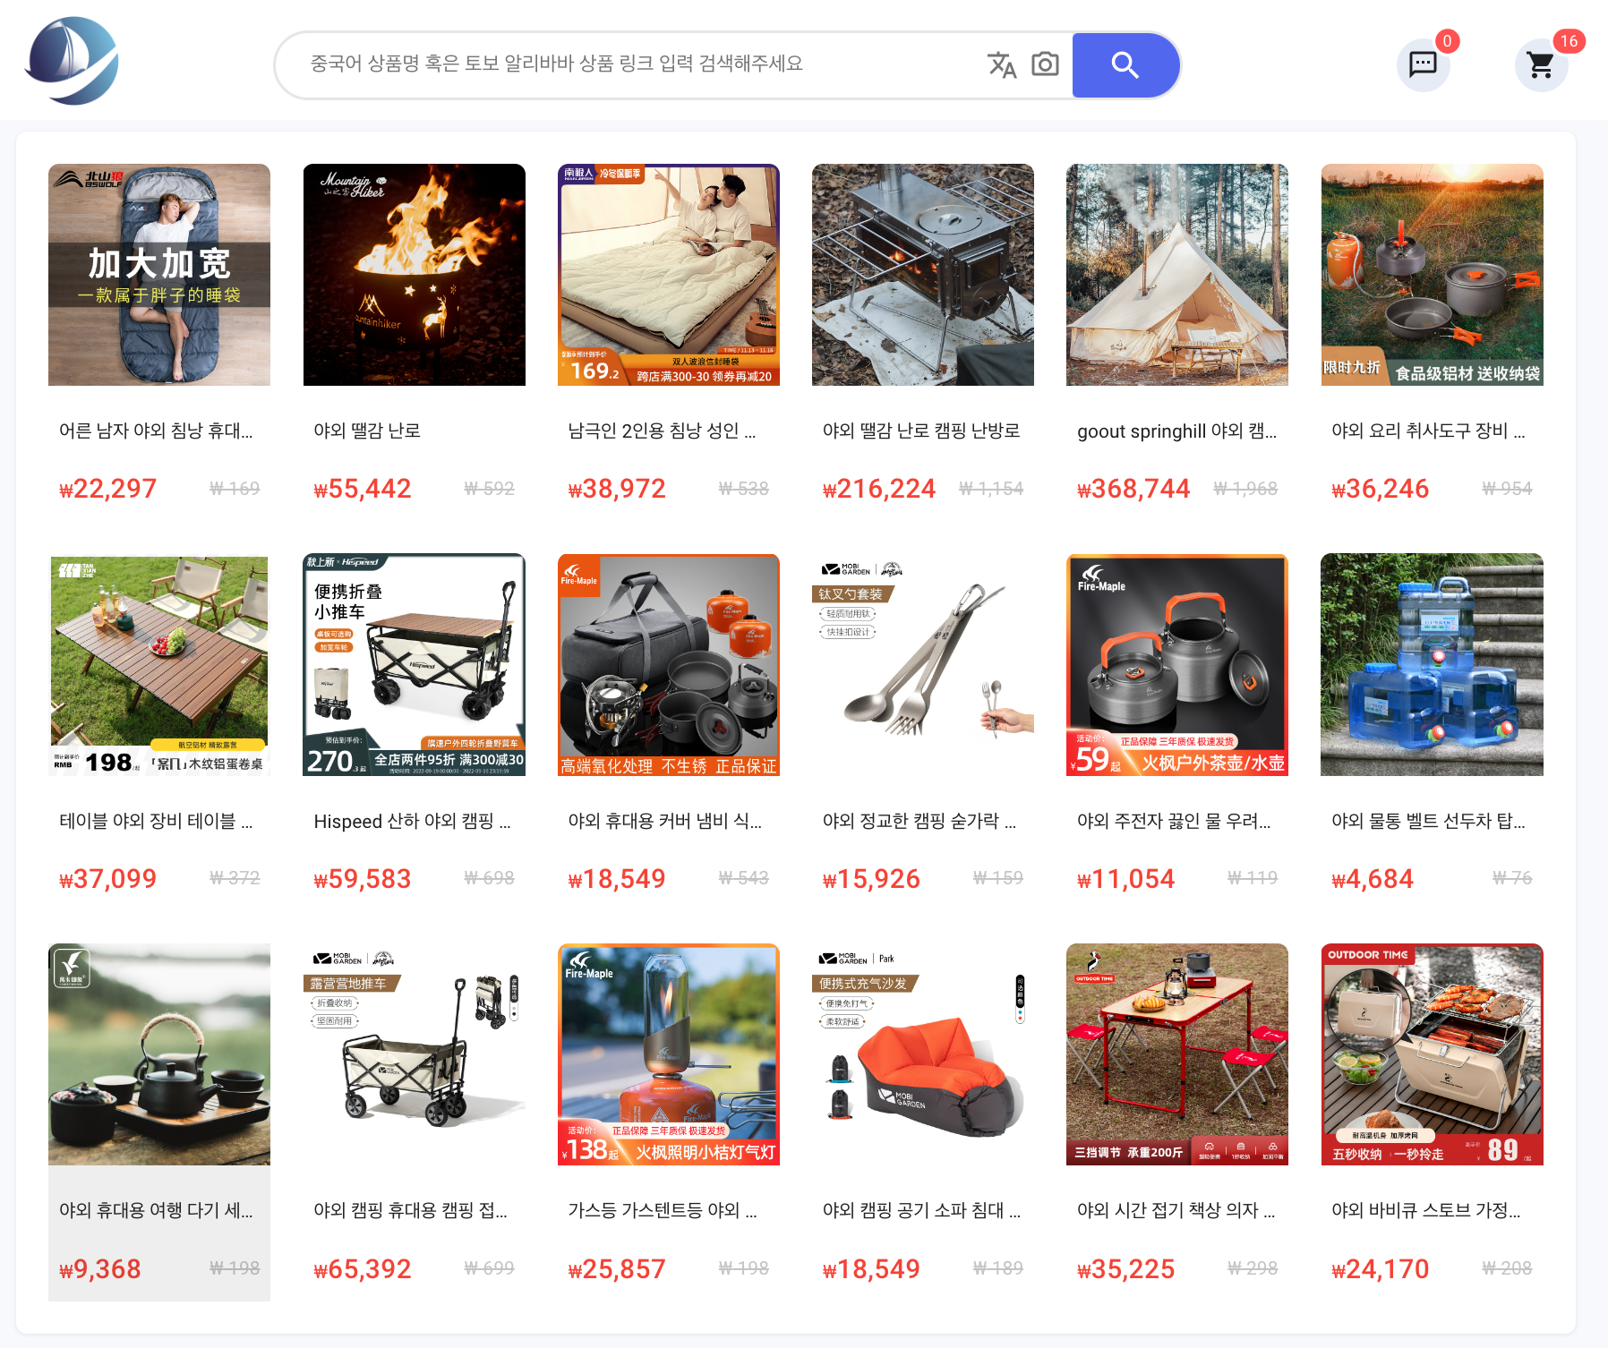Click the titanium spoon and fork product image
1608x1348 pixels.
click(x=923, y=664)
